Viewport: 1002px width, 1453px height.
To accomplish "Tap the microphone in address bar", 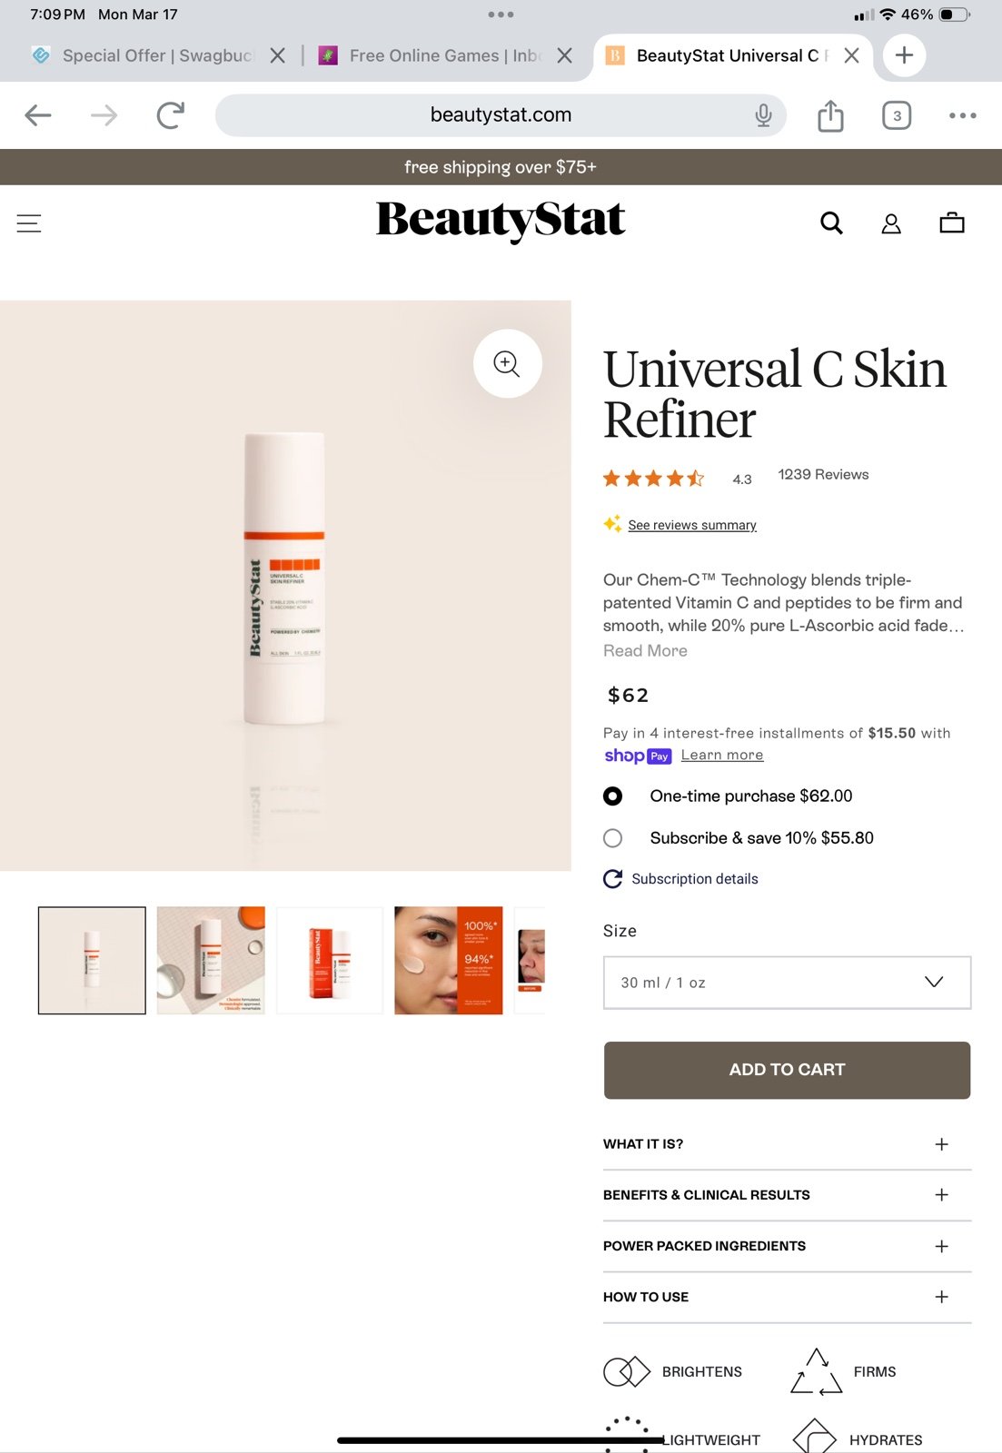I will [763, 115].
